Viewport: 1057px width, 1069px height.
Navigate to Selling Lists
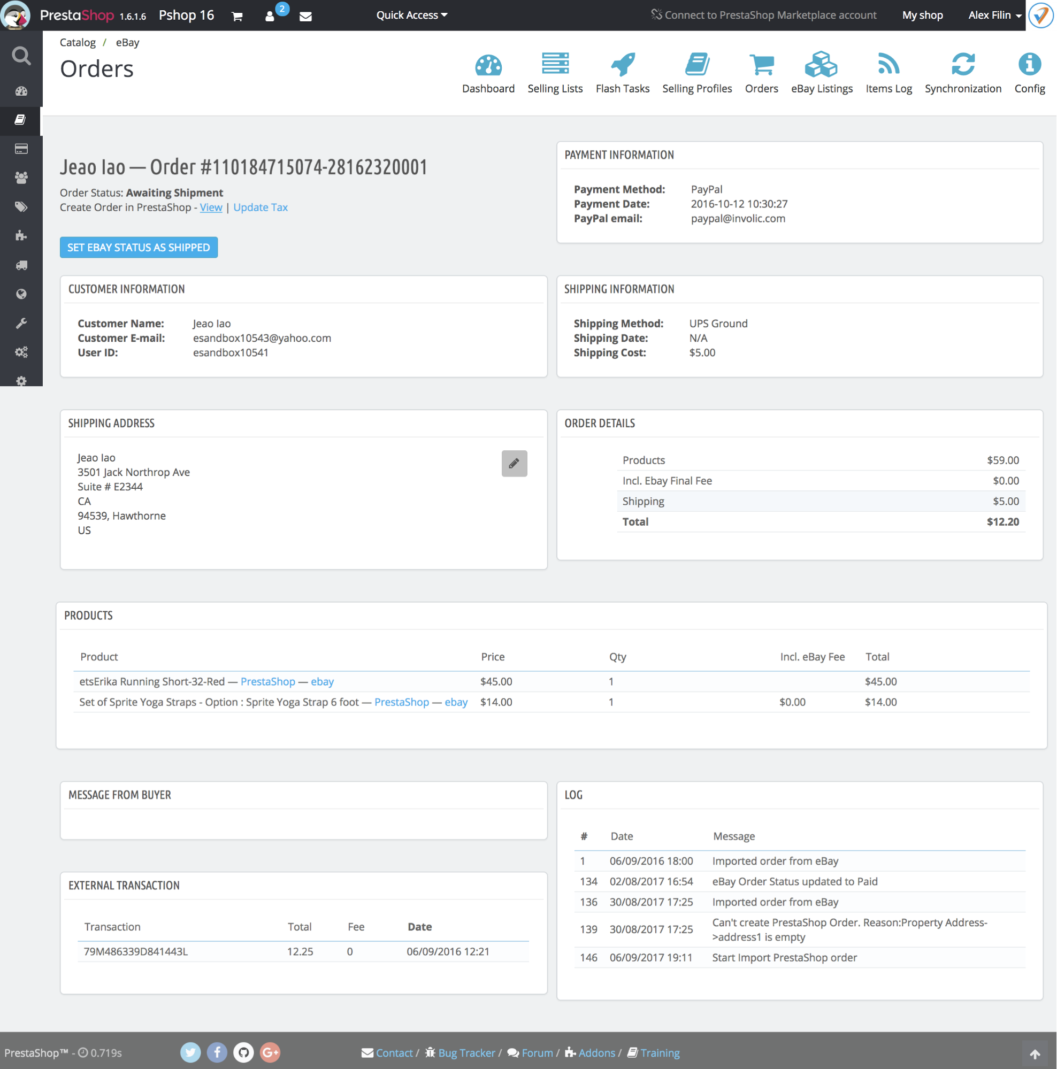pos(556,72)
